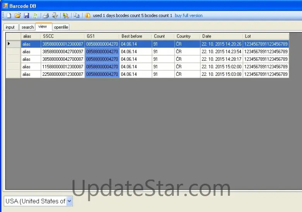Sort by the Country column header
This screenshot has height=212, width=302.
coord(187,36)
